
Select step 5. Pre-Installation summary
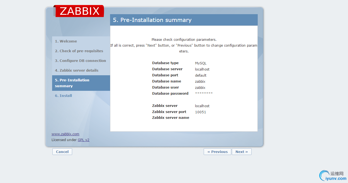(81, 83)
